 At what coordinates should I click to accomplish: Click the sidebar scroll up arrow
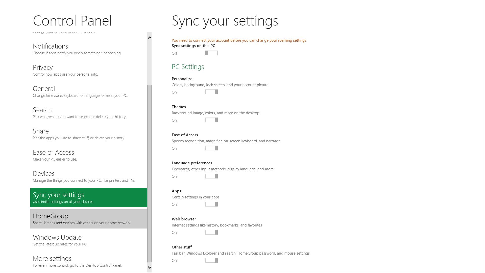[150, 38]
